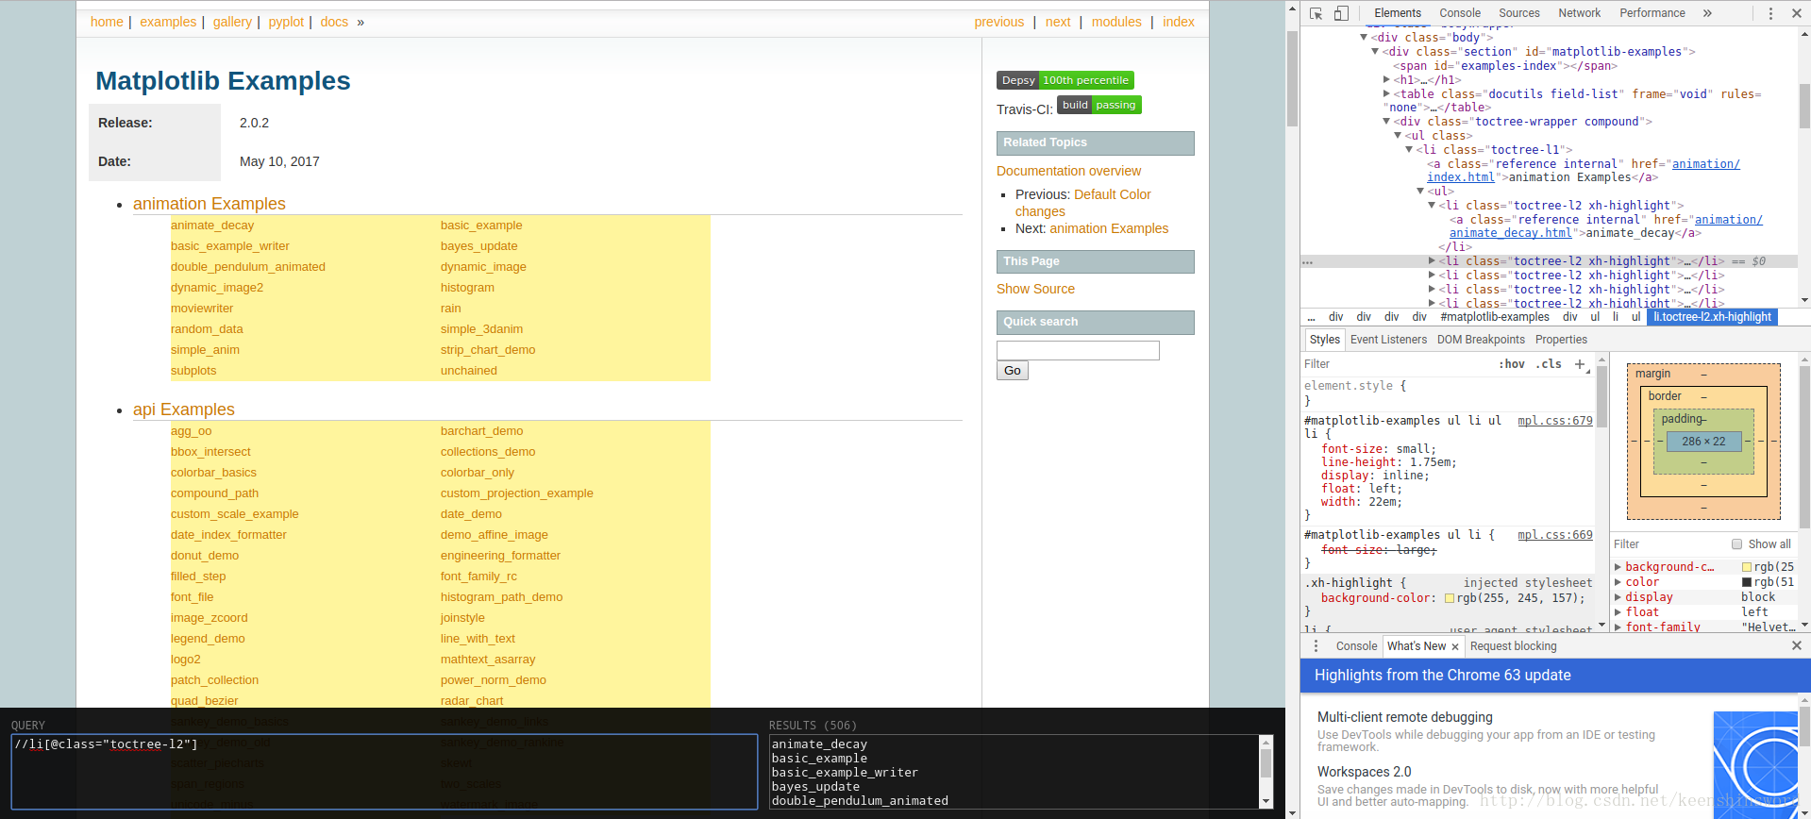Open the custom_projection_example link
The width and height of the screenshot is (1811, 819).
(517, 493)
